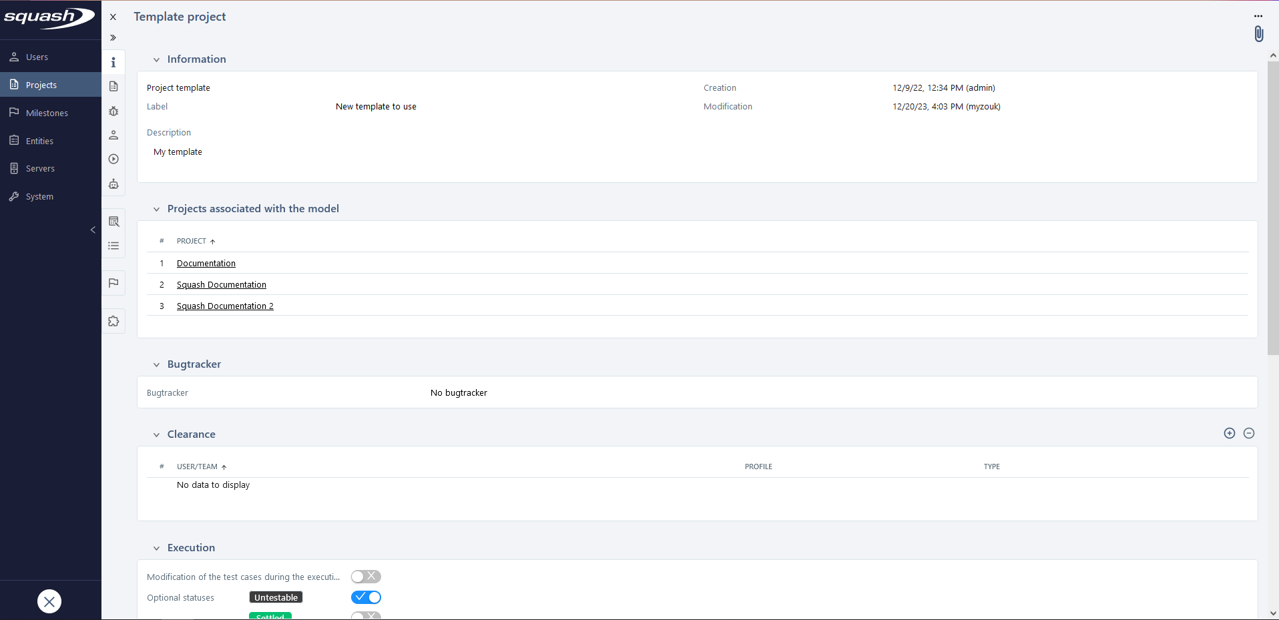Collapse the Information section

pyautogui.click(x=156, y=59)
